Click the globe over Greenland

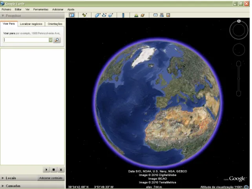tap(144, 56)
